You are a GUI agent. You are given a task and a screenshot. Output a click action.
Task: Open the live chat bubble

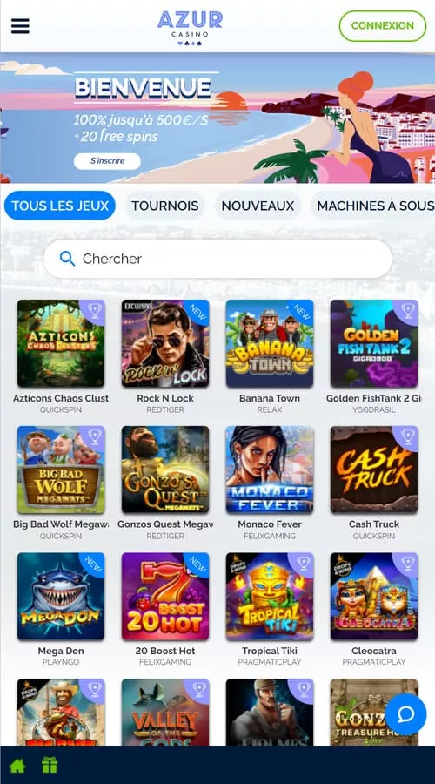click(x=405, y=714)
